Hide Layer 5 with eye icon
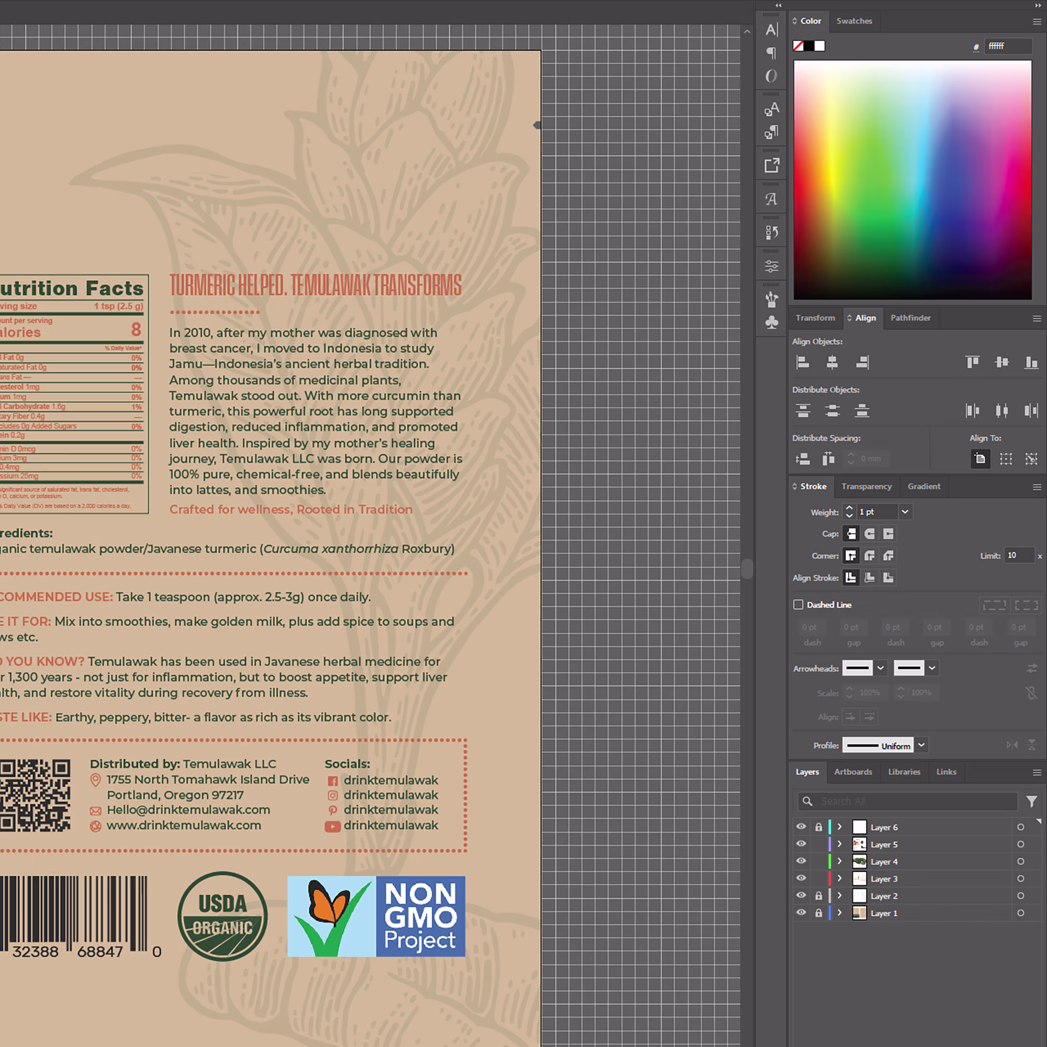Screen dimensions: 1047x1047 [801, 844]
